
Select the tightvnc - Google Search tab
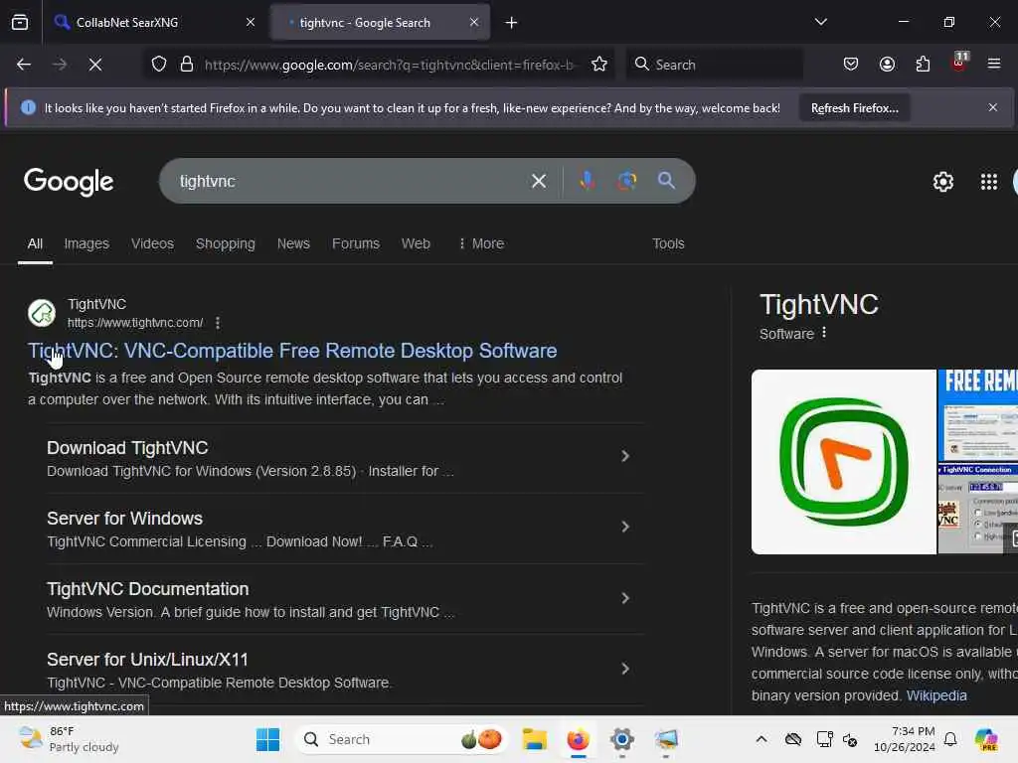[380, 23]
